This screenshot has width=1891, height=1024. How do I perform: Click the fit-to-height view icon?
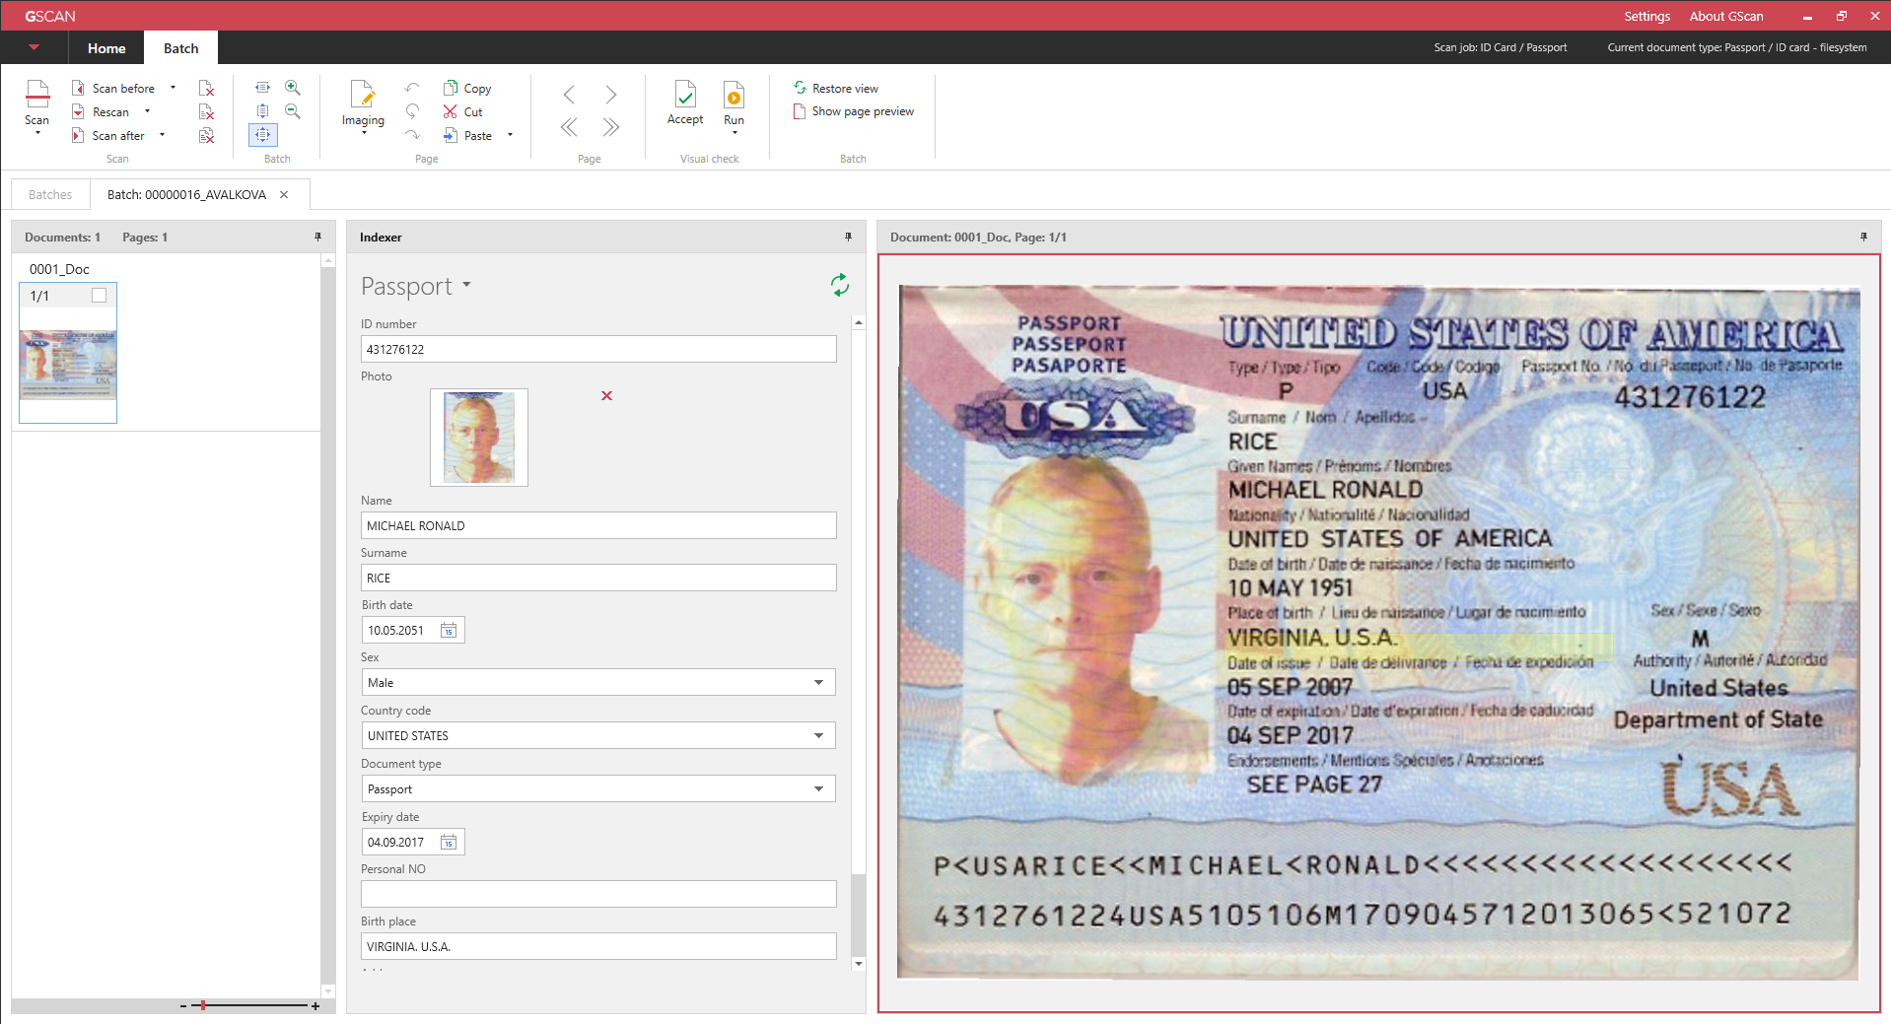[x=262, y=111]
